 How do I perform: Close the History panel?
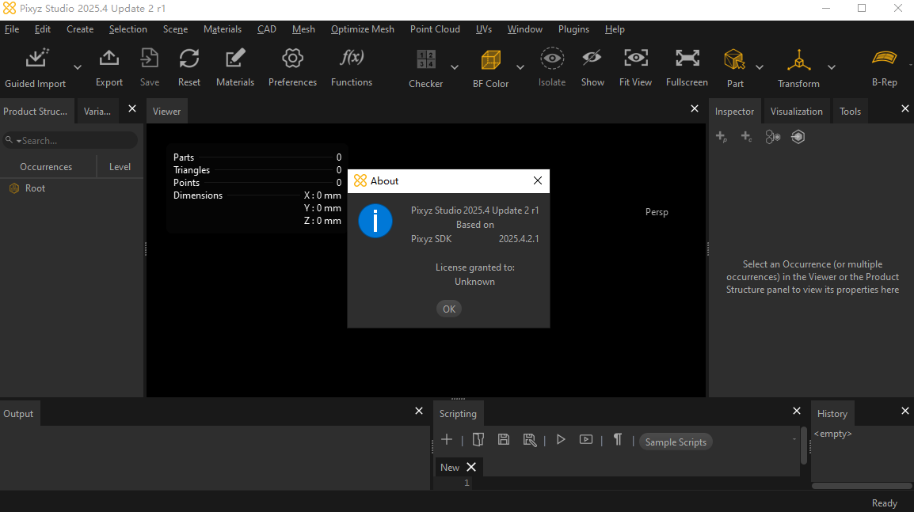[x=904, y=411]
